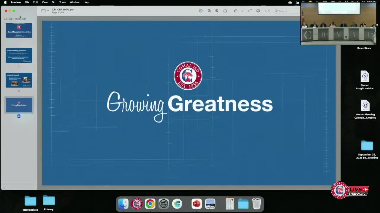Open Google Chrome from the Dock
380x213 pixels.
(150, 204)
